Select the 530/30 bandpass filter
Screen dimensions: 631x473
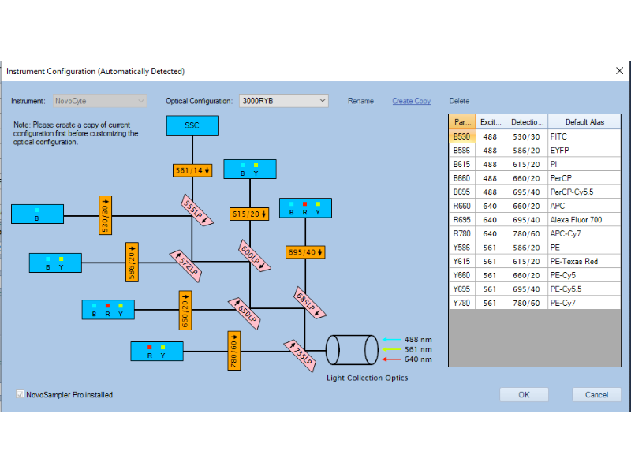tap(107, 213)
